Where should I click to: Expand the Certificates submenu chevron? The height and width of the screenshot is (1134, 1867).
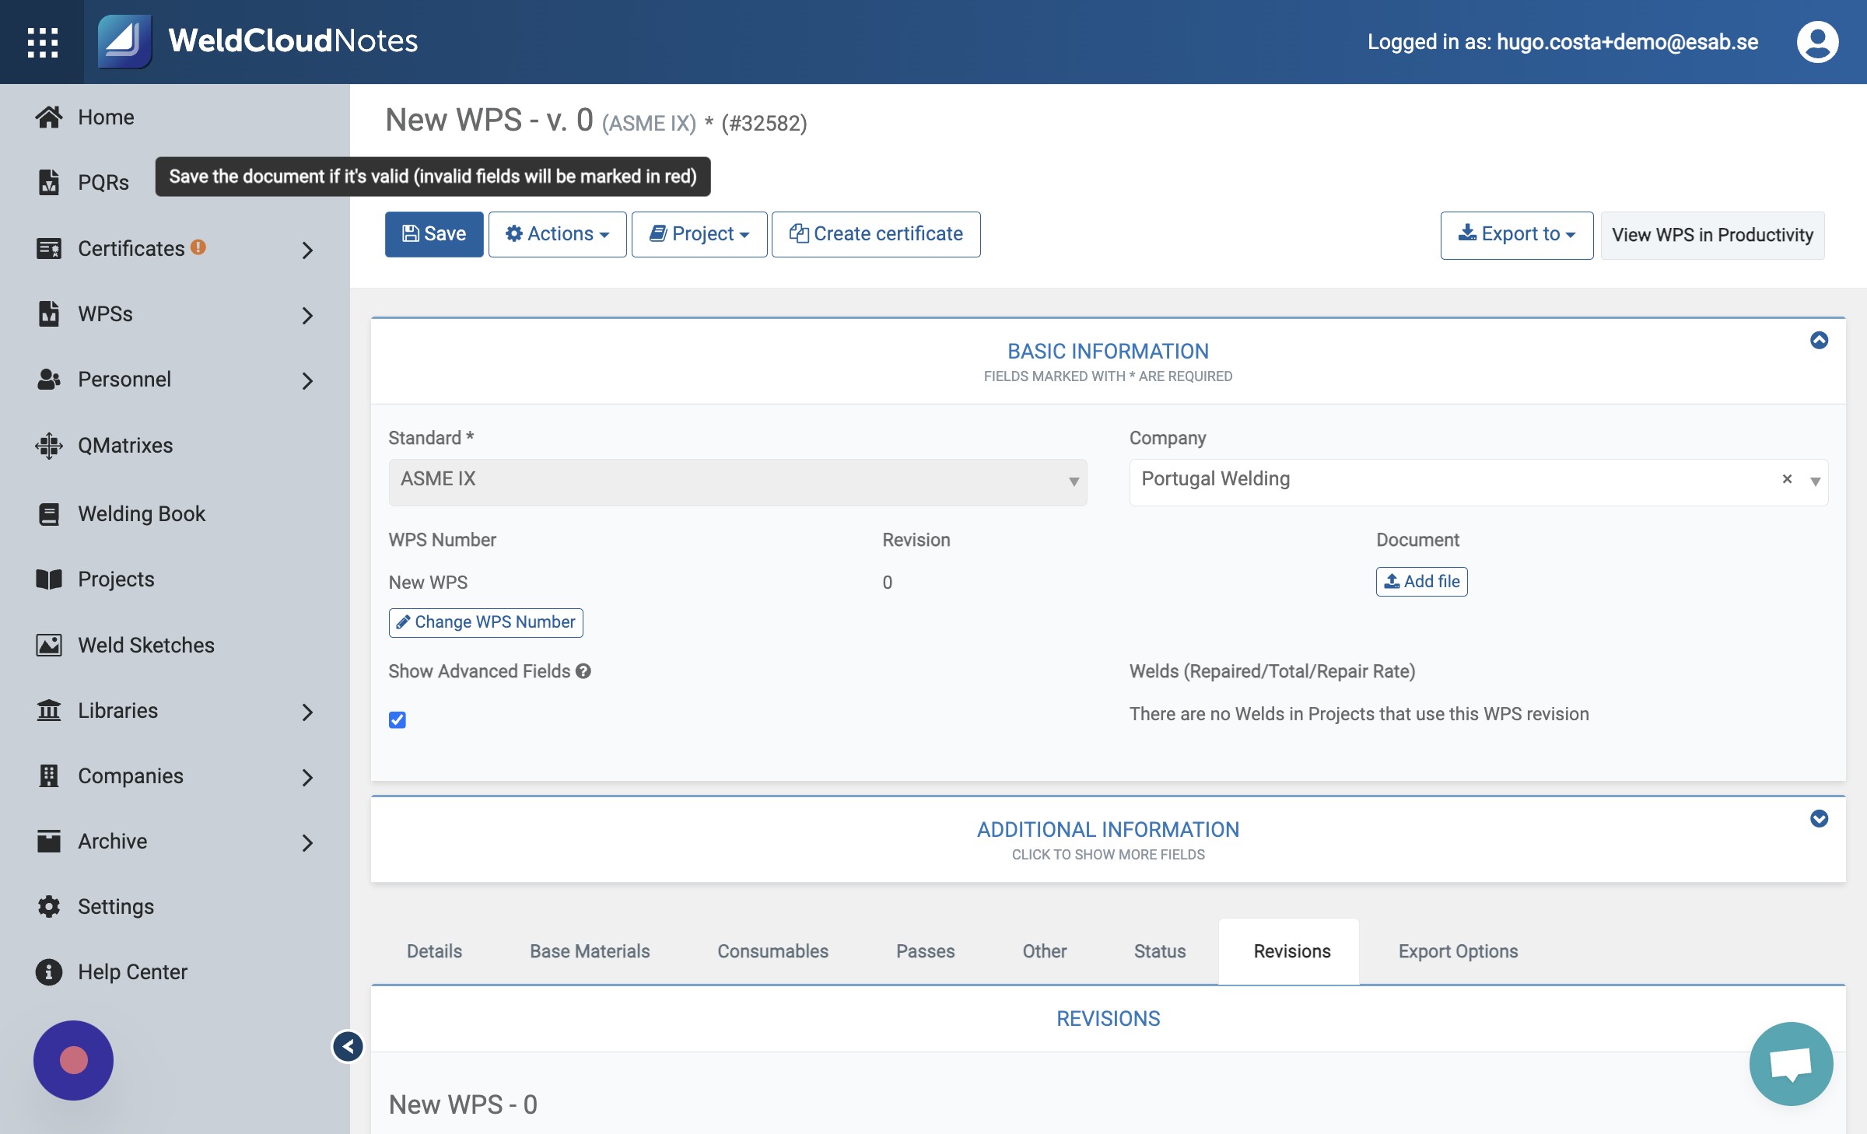coord(307,250)
